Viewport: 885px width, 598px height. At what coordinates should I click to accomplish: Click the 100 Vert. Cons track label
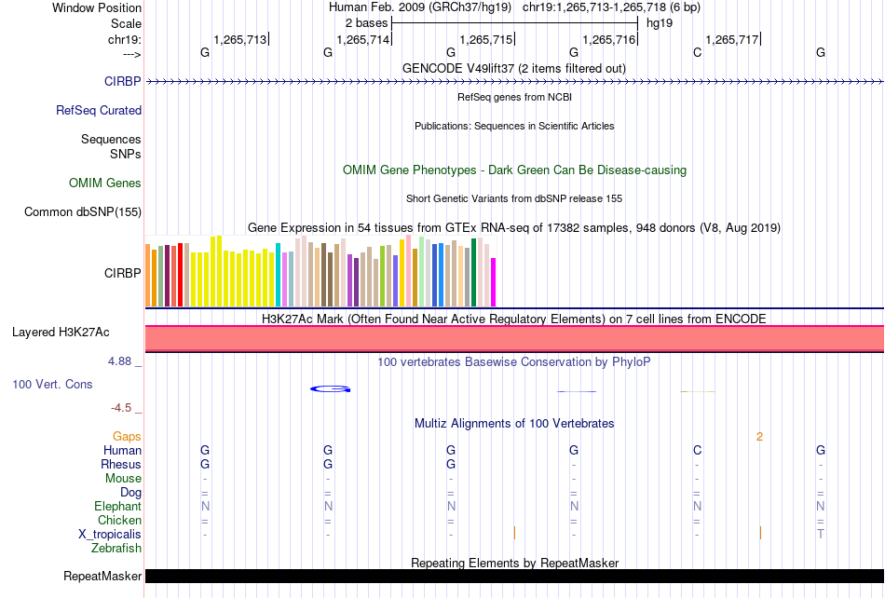coord(52,384)
